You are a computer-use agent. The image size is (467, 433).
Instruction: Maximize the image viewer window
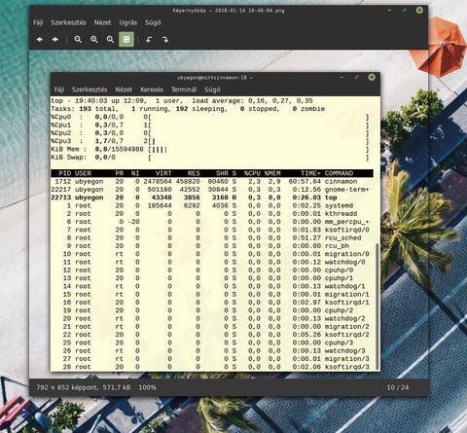405,10
